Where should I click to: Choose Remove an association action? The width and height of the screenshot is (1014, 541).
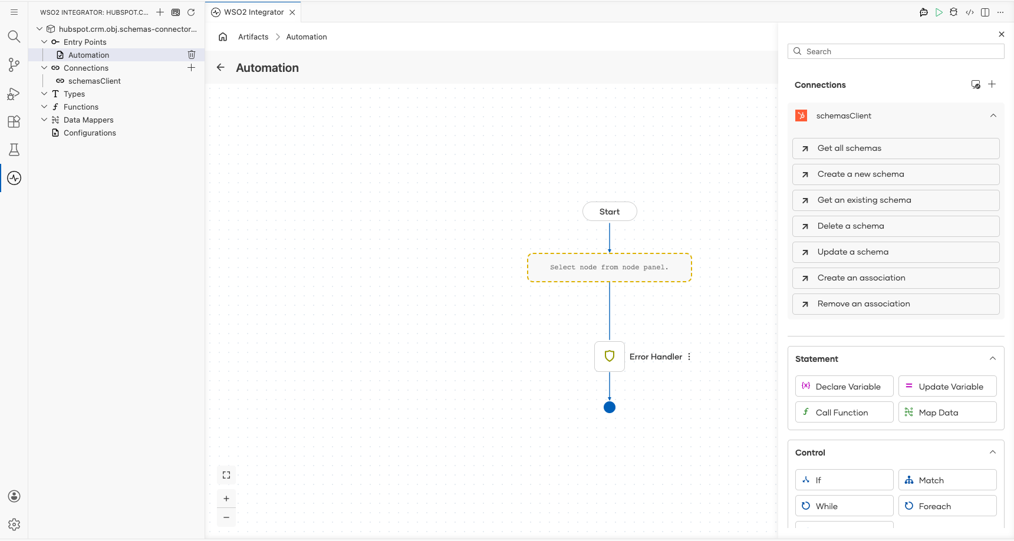[896, 304]
